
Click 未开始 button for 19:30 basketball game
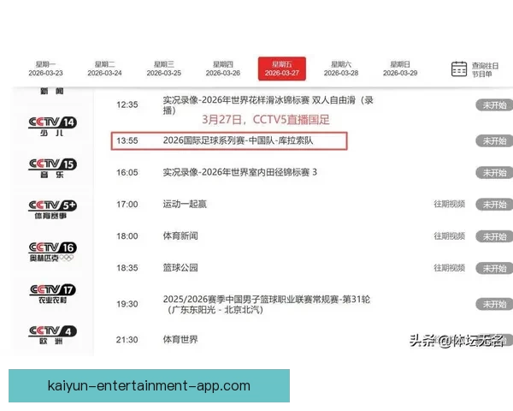click(x=494, y=304)
